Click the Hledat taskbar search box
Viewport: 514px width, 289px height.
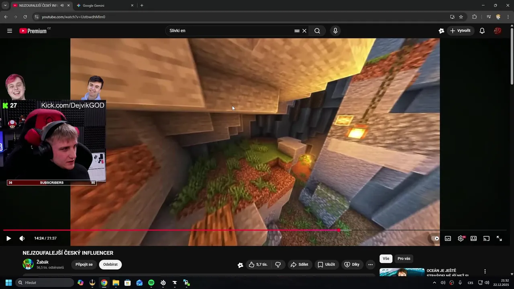(45, 283)
